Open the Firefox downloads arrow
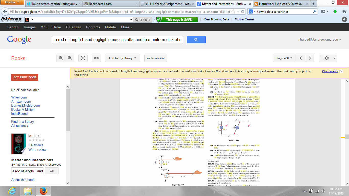Viewport: 349px width, 196px height. pos(335,12)
